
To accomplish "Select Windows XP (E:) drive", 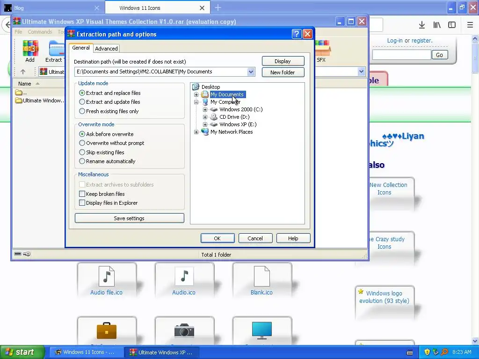I will pyautogui.click(x=238, y=124).
